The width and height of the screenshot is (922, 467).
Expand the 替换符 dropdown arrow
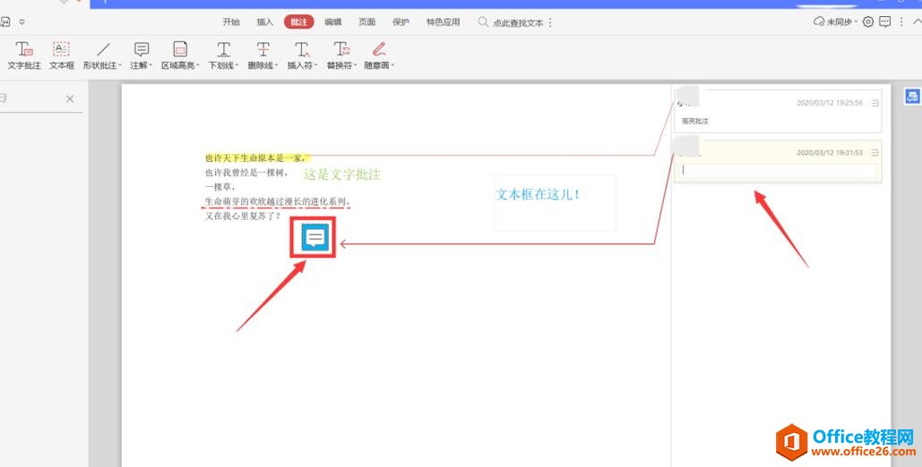tap(355, 66)
